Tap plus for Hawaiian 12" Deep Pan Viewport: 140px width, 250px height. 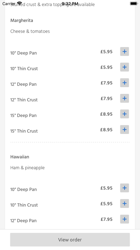[124, 219]
